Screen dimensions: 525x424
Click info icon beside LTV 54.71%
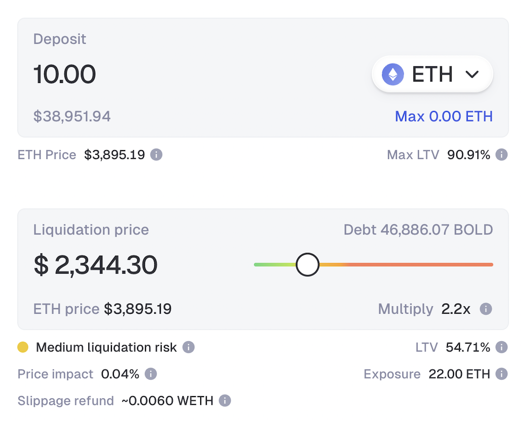[x=501, y=347]
